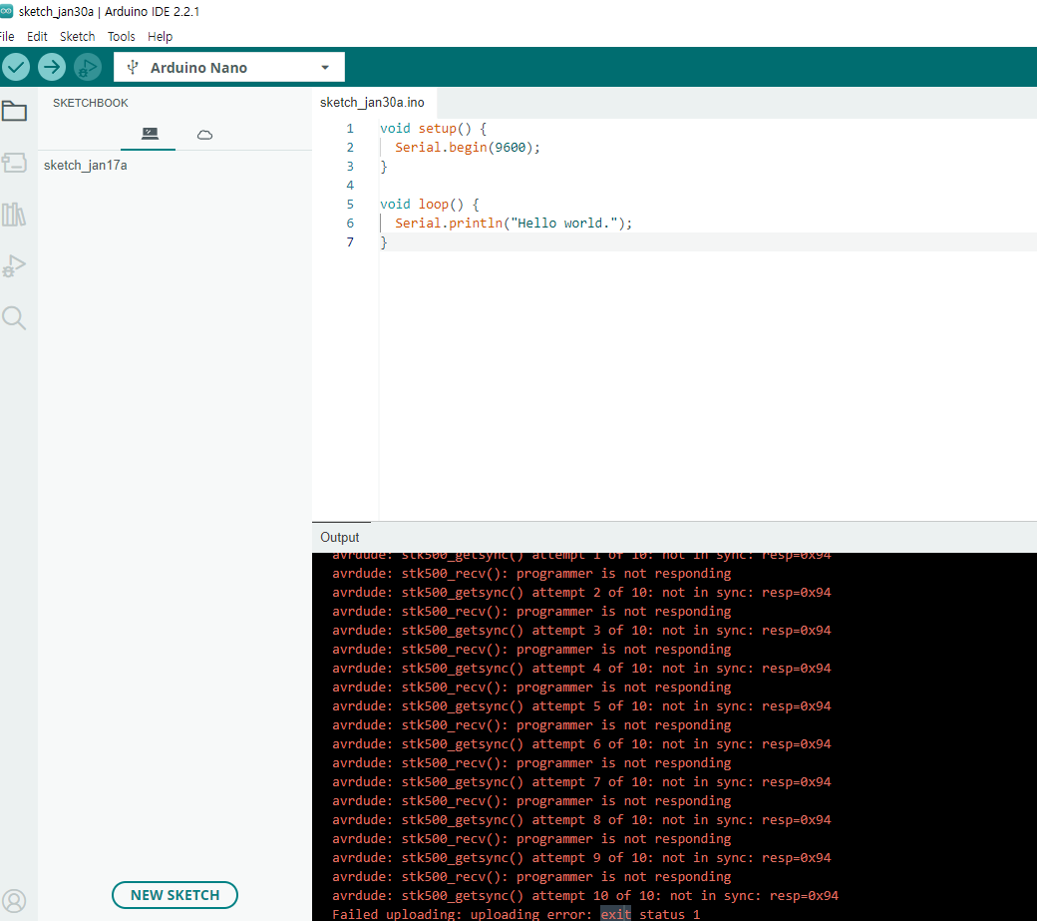Open the Help menu
This screenshot has height=921, width=1037.
(160, 36)
